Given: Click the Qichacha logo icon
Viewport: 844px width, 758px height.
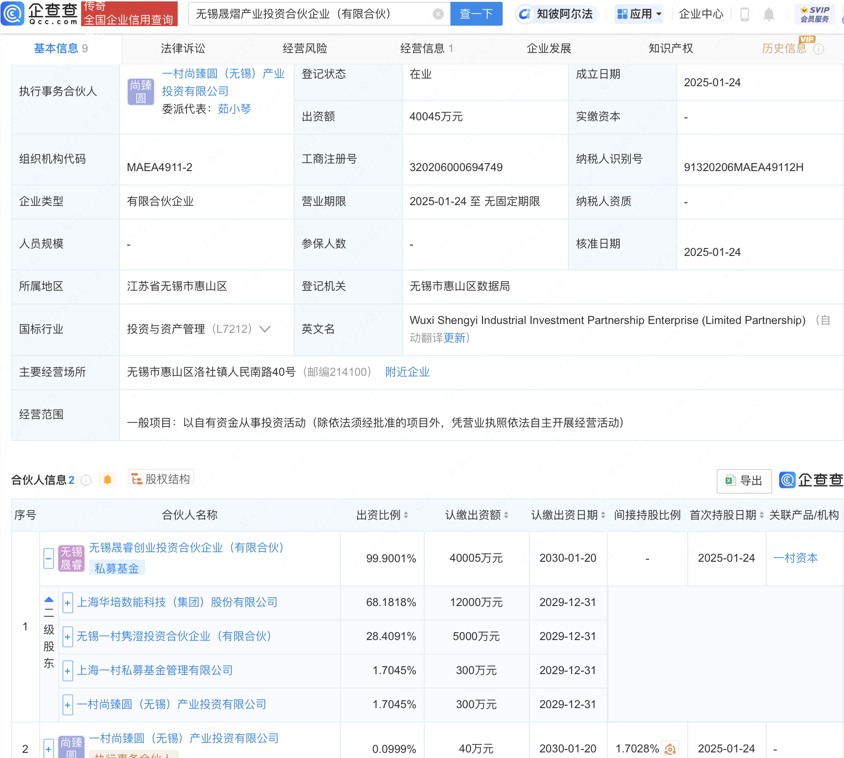Looking at the screenshot, I should (13, 13).
